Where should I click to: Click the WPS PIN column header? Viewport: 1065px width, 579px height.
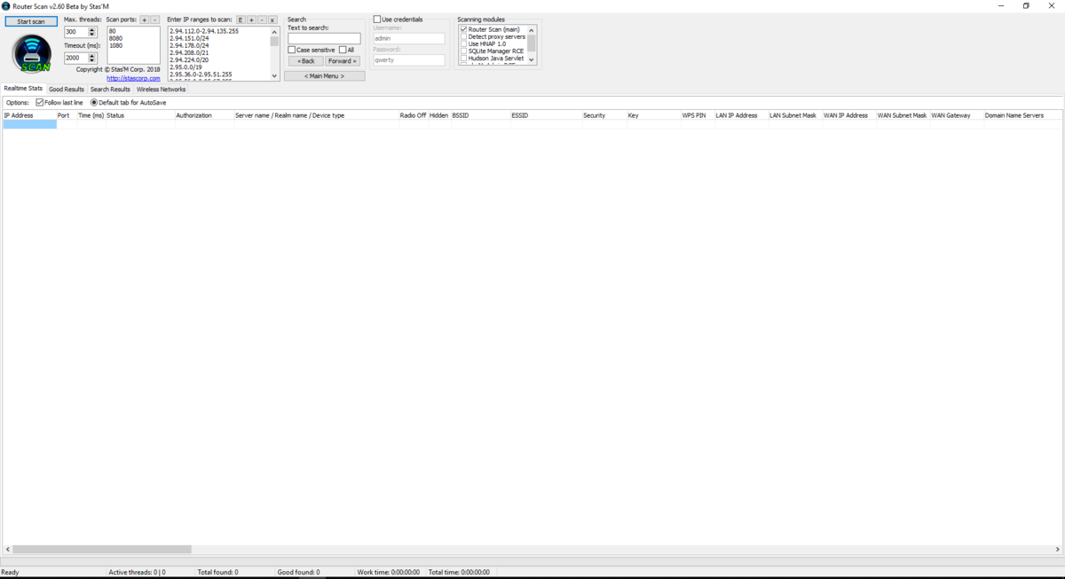pyautogui.click(x=697, y=115)
